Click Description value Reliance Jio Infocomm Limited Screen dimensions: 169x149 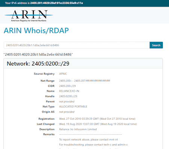click(78, 129)
